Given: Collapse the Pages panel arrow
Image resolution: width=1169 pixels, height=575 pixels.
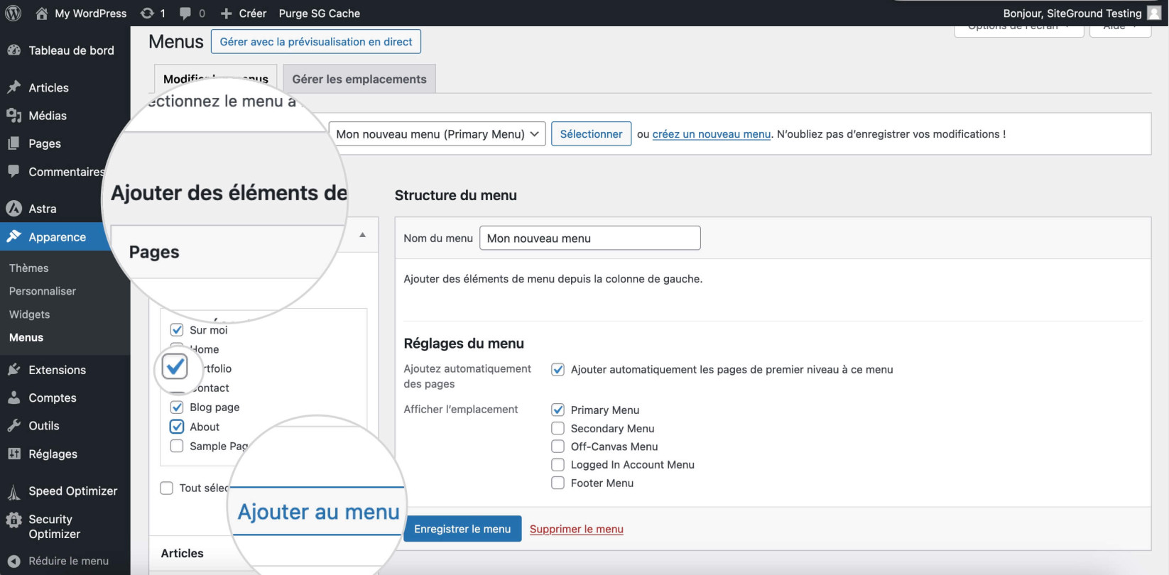Looking at the screenshot, I should point(363,235).
